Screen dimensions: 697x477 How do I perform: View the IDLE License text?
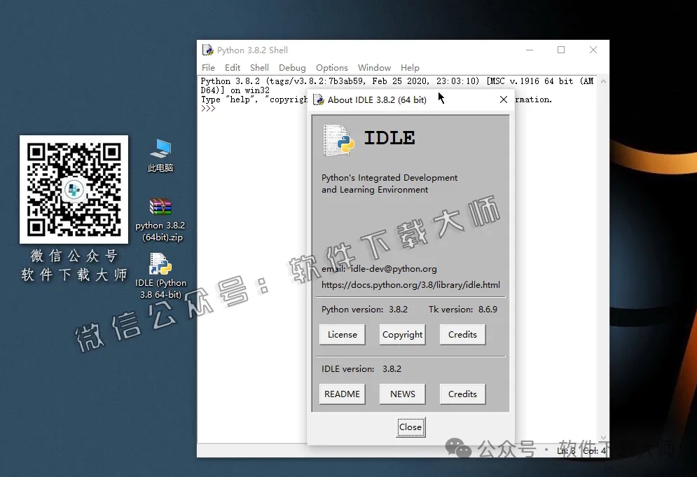pyautogui.click(x=342, y=334)
